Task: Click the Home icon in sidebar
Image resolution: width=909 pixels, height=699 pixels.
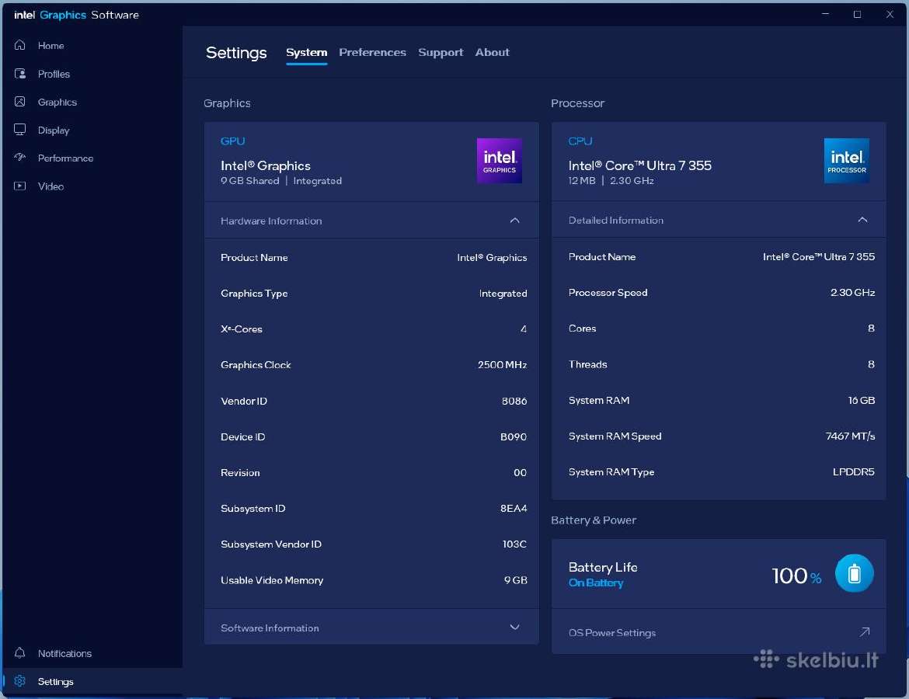Action: [19, 45]
